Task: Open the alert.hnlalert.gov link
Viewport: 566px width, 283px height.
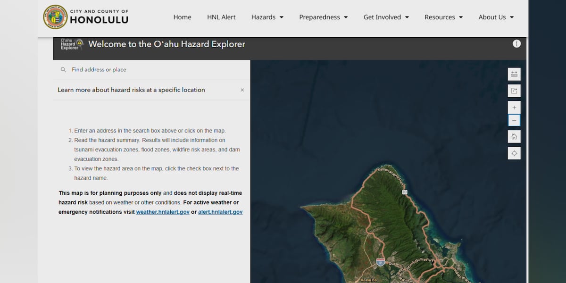Action: coord(220,212)
